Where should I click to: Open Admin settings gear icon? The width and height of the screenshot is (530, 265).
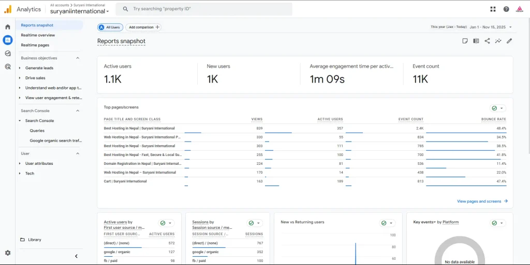click(8, 253)
